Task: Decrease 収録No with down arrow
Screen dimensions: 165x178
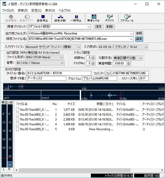Action: [x=93, y=59]
